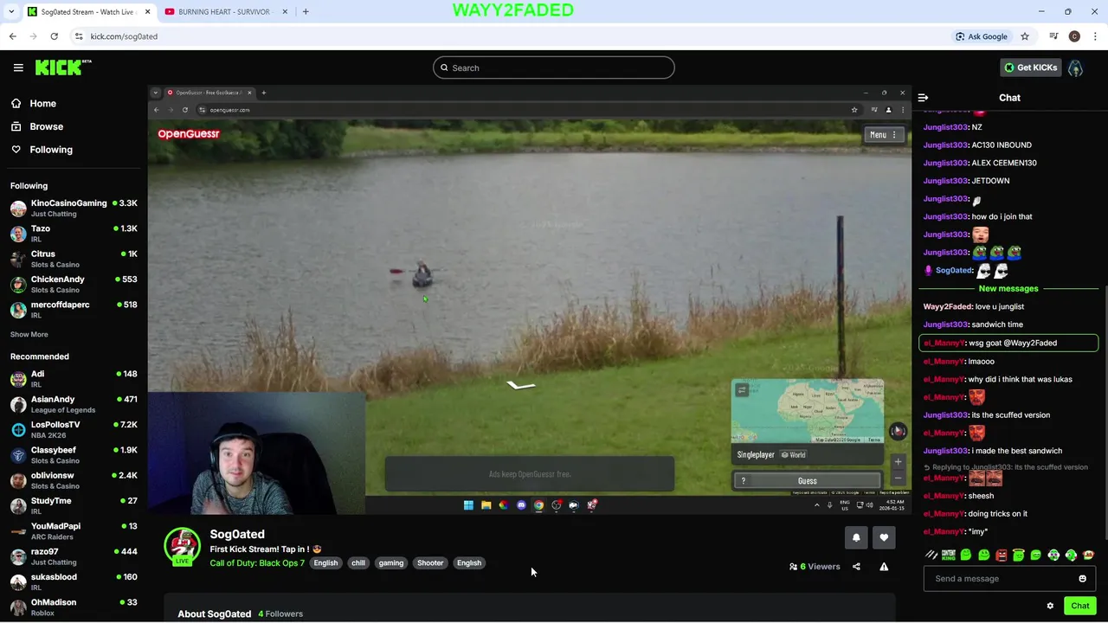Jump to New messages in chat
The image size is (1108, 623).
click(1008, 288)
